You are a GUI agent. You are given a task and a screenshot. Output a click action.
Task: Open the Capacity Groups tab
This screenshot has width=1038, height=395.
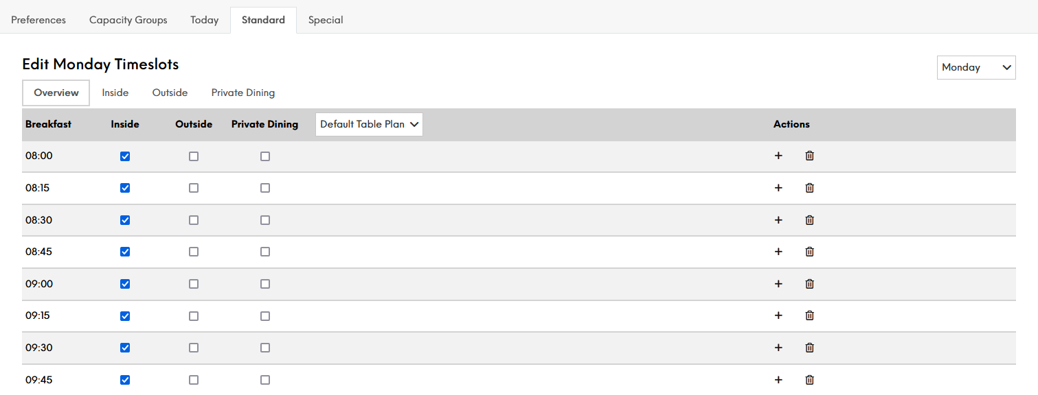(x=128, y=20)
